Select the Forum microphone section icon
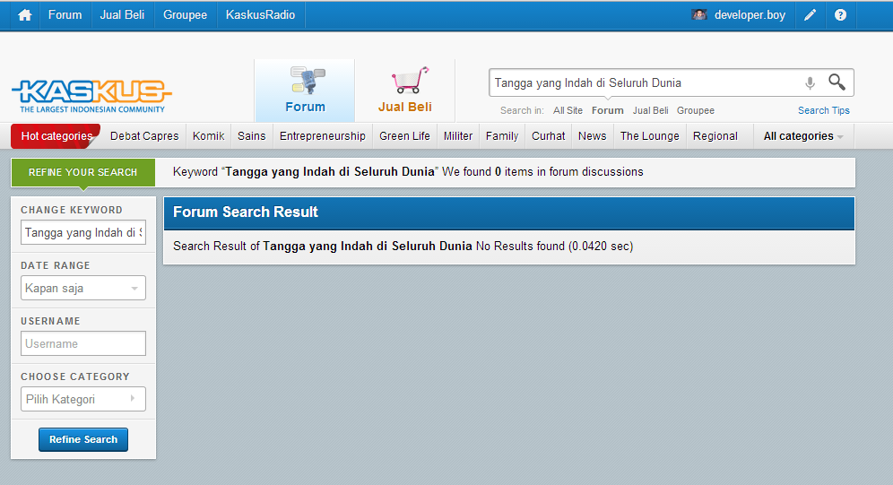Screen dimensions: 893x485 coord(308,81)
